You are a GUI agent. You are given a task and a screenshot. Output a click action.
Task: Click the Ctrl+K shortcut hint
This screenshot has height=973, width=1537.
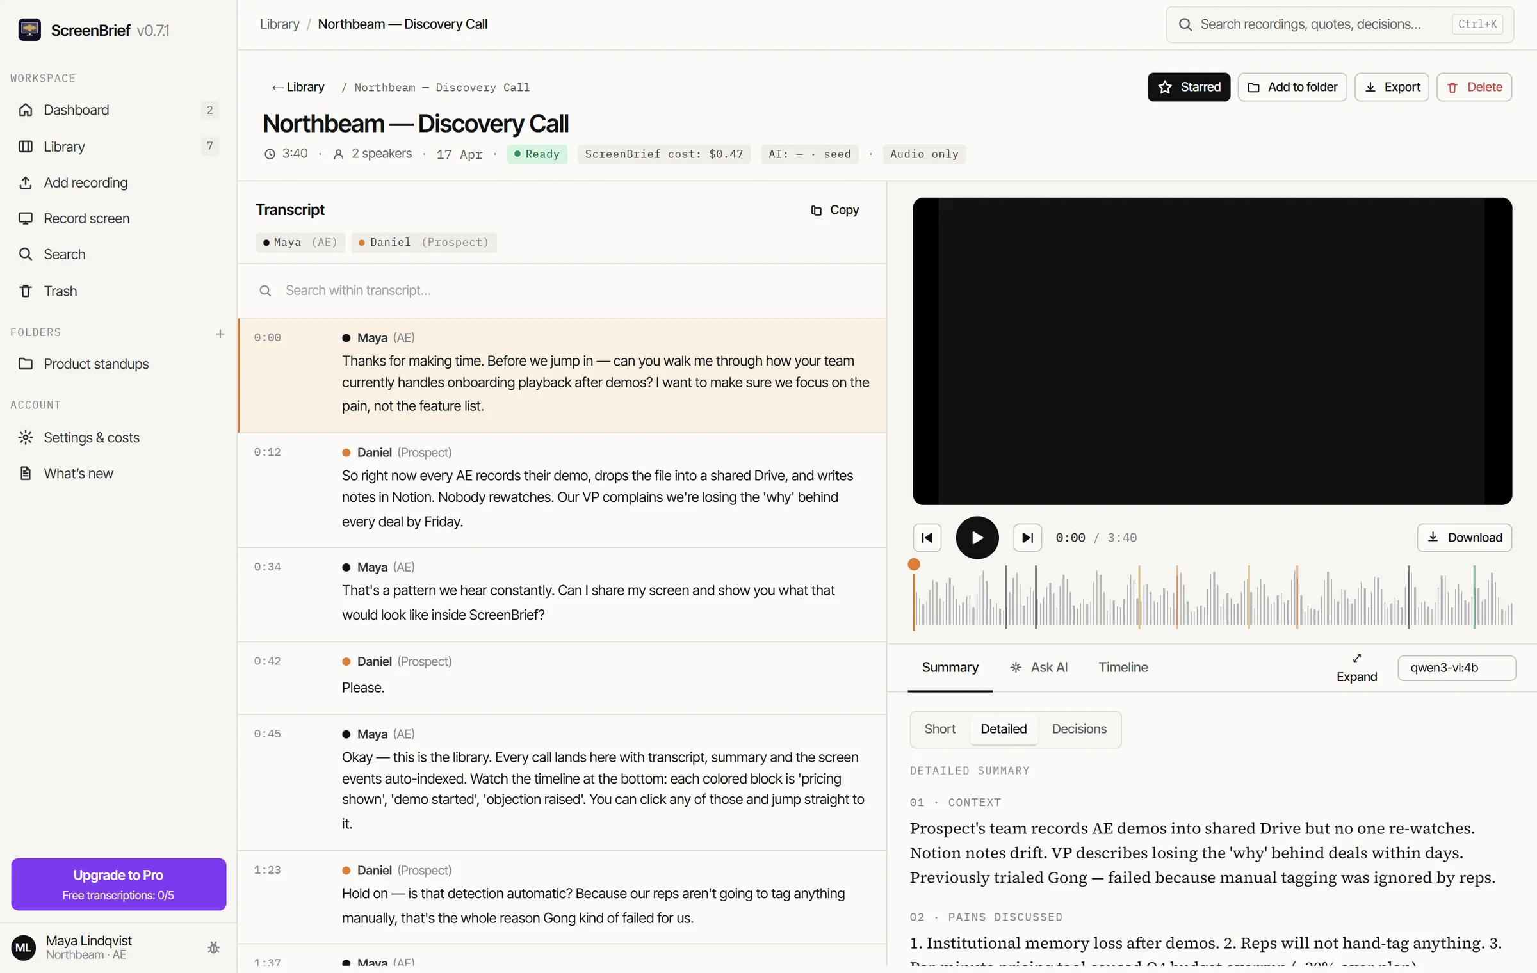click(1477, 24)
